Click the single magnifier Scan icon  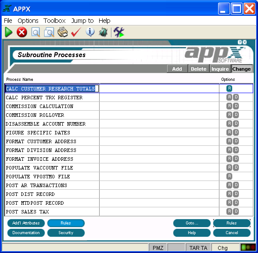[36, 33]
